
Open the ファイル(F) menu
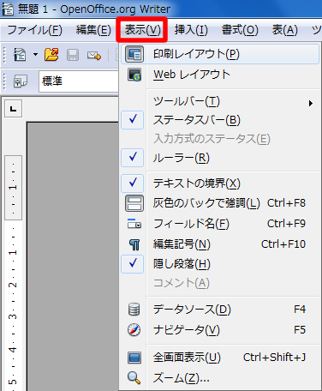(x=34, y=30)
